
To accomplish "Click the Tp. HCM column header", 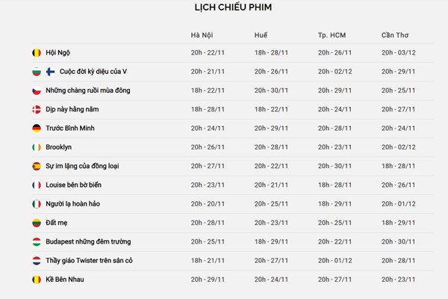I will (332, 35).
